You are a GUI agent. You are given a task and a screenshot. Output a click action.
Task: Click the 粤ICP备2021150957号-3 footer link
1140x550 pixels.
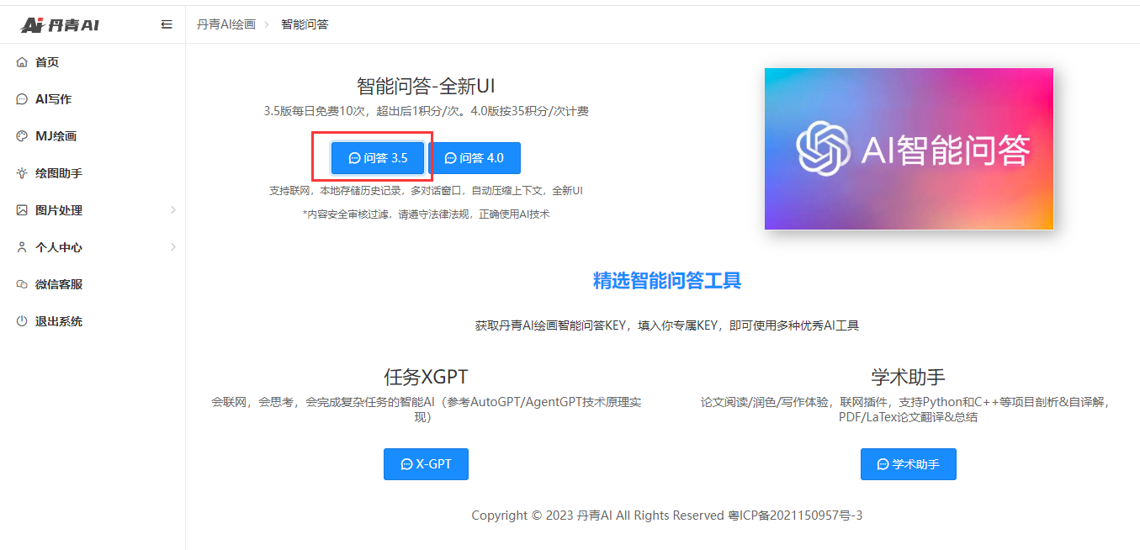point(794,516)
